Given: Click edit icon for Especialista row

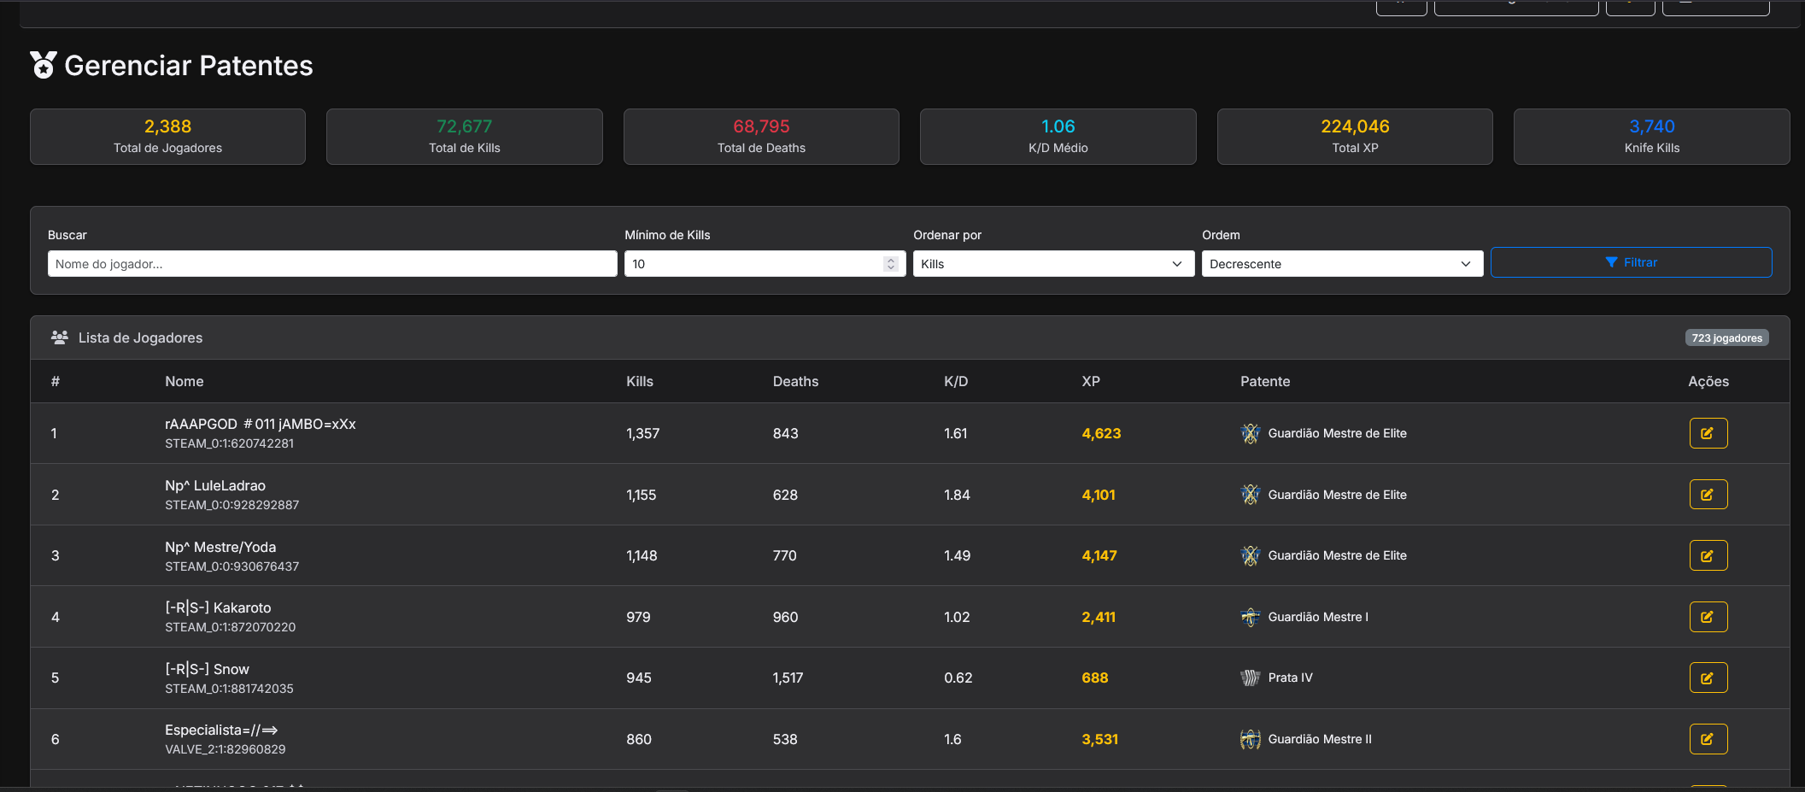Looking at the screenshot, I should click(x=1708, y=739).
